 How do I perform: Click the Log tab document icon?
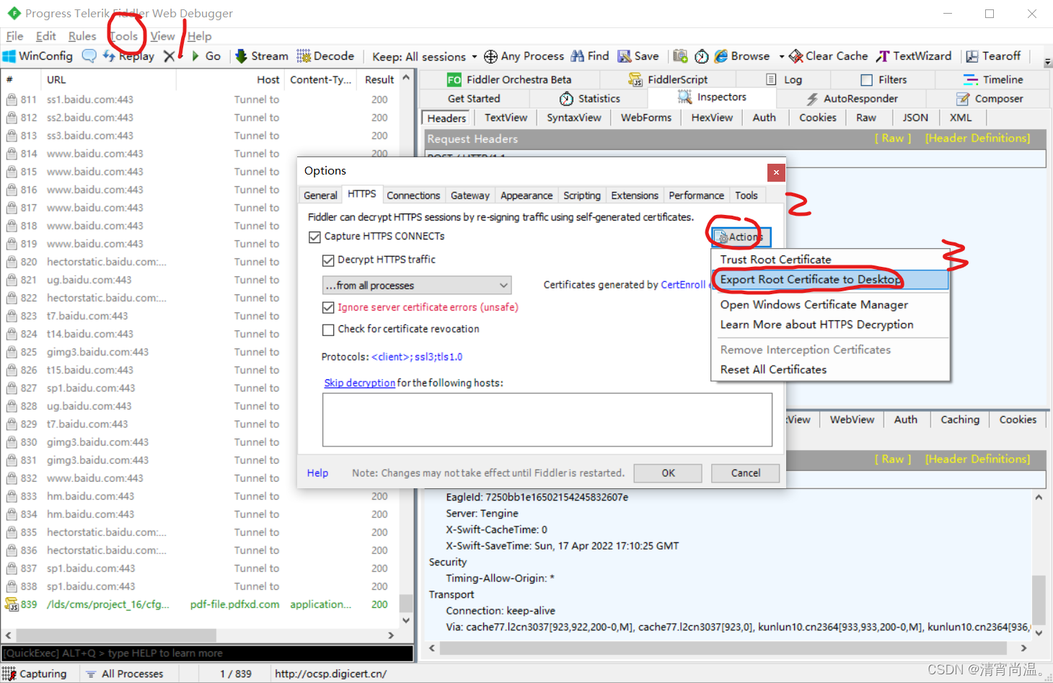[771, 79]
